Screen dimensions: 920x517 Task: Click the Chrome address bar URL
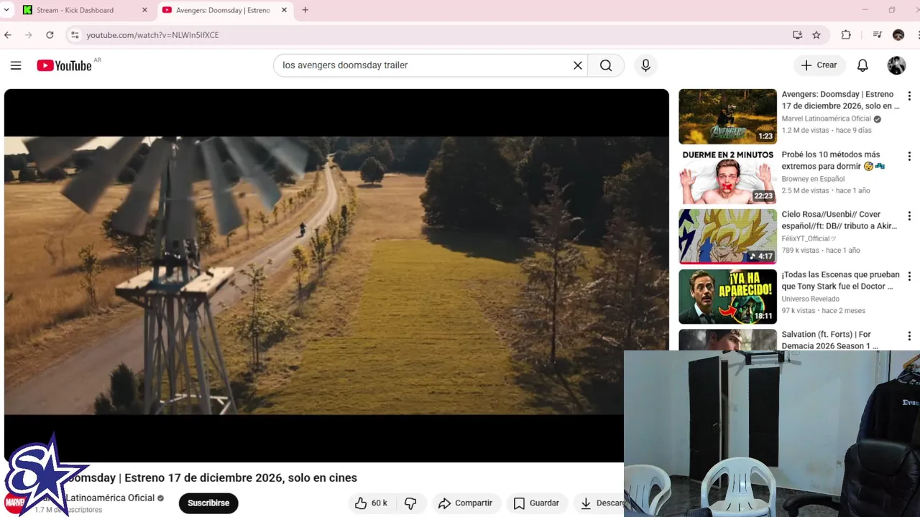pyautogui.click(x=152, y=34)
